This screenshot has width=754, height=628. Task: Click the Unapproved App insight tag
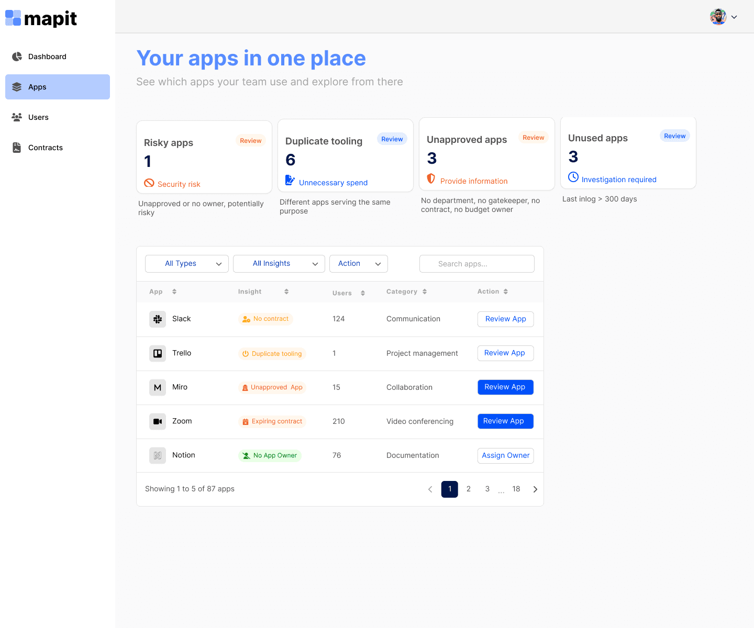point(273,388)
